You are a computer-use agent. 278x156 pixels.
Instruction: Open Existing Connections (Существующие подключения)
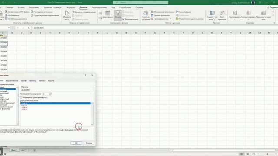point(45,16)
